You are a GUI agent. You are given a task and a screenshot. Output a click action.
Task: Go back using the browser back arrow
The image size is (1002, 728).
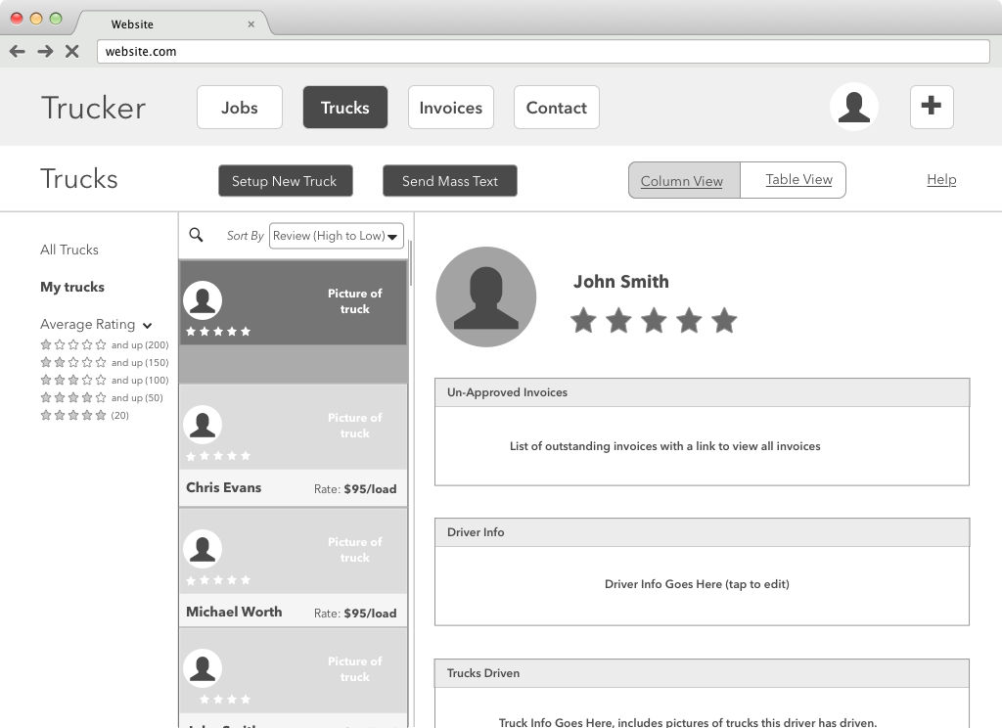(18, 51)
